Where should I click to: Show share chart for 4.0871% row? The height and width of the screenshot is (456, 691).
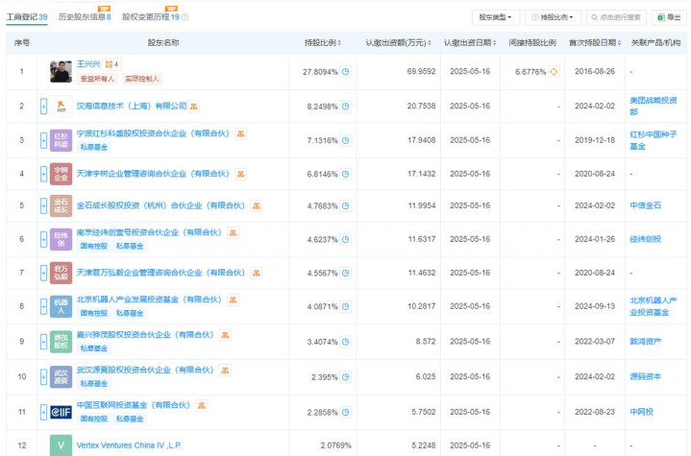[346, 306]
